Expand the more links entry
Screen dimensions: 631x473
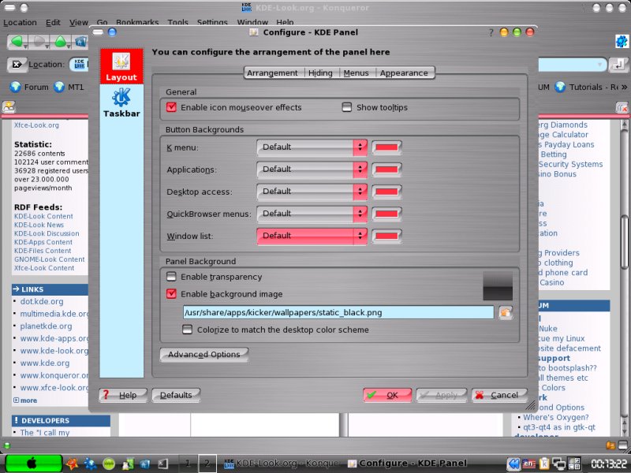(x=25, y=400)
